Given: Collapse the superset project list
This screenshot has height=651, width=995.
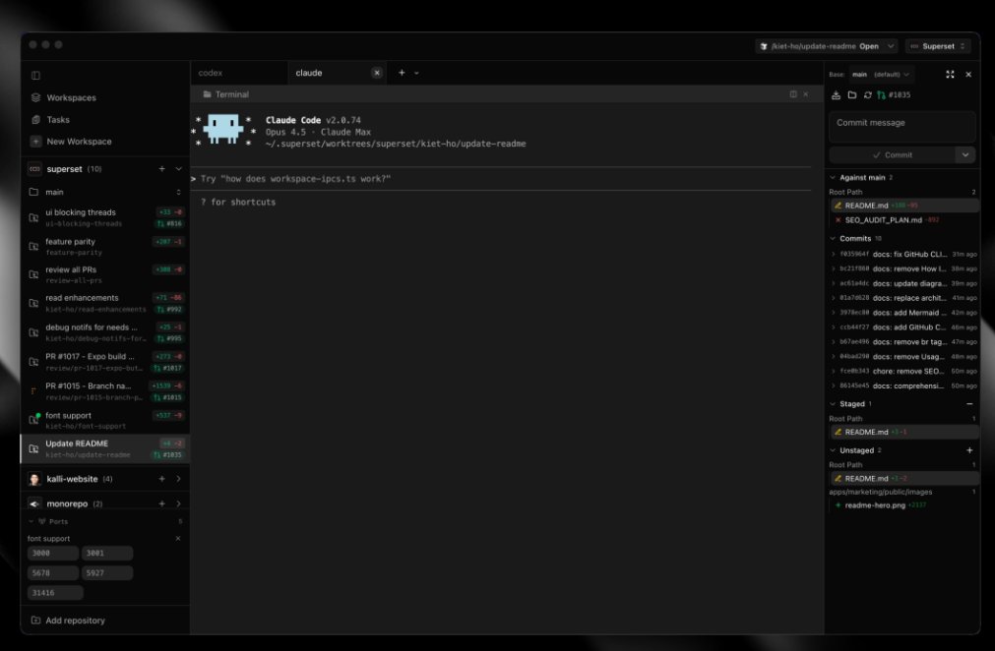Looking at the screenshot, I should coord(178,168).
